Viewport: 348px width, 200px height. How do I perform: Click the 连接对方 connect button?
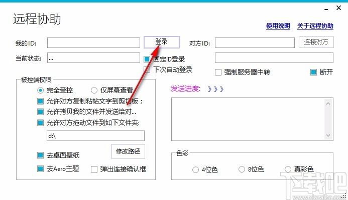[316, 42]
